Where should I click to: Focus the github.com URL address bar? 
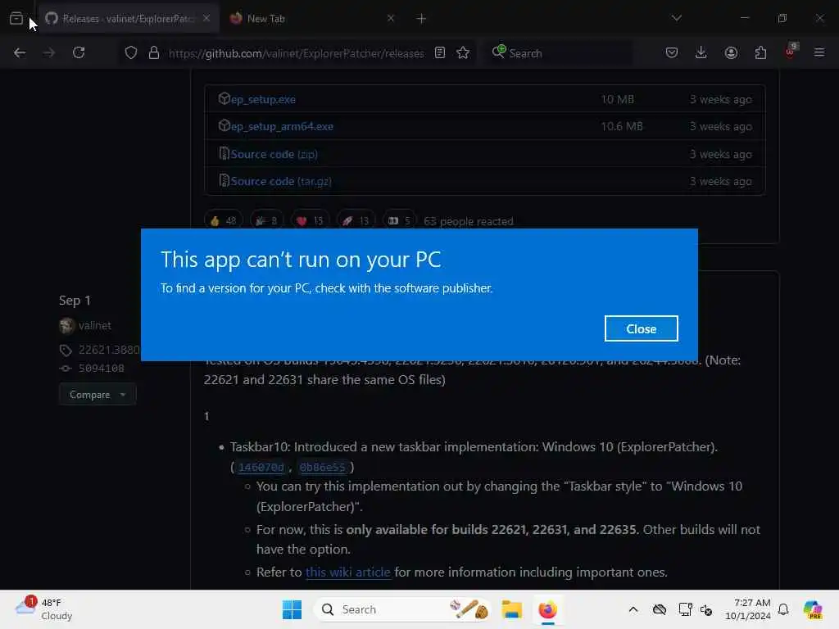pos(296,53)
